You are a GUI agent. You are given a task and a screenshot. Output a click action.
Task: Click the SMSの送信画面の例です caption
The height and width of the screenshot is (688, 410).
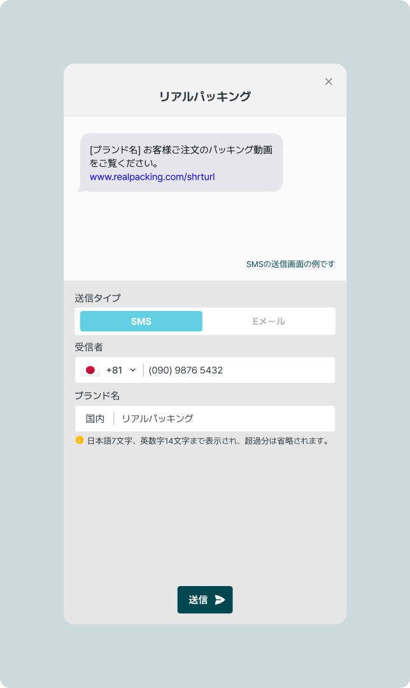[290, 264]
